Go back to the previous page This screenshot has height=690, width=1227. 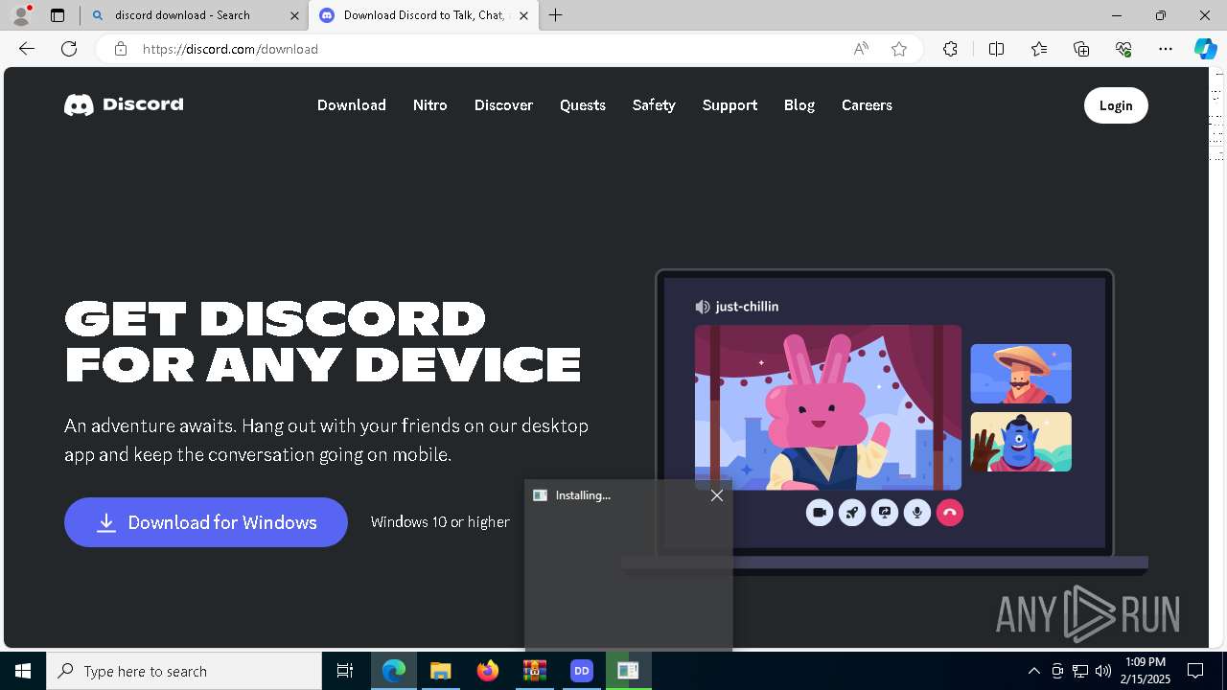[27, 49]
